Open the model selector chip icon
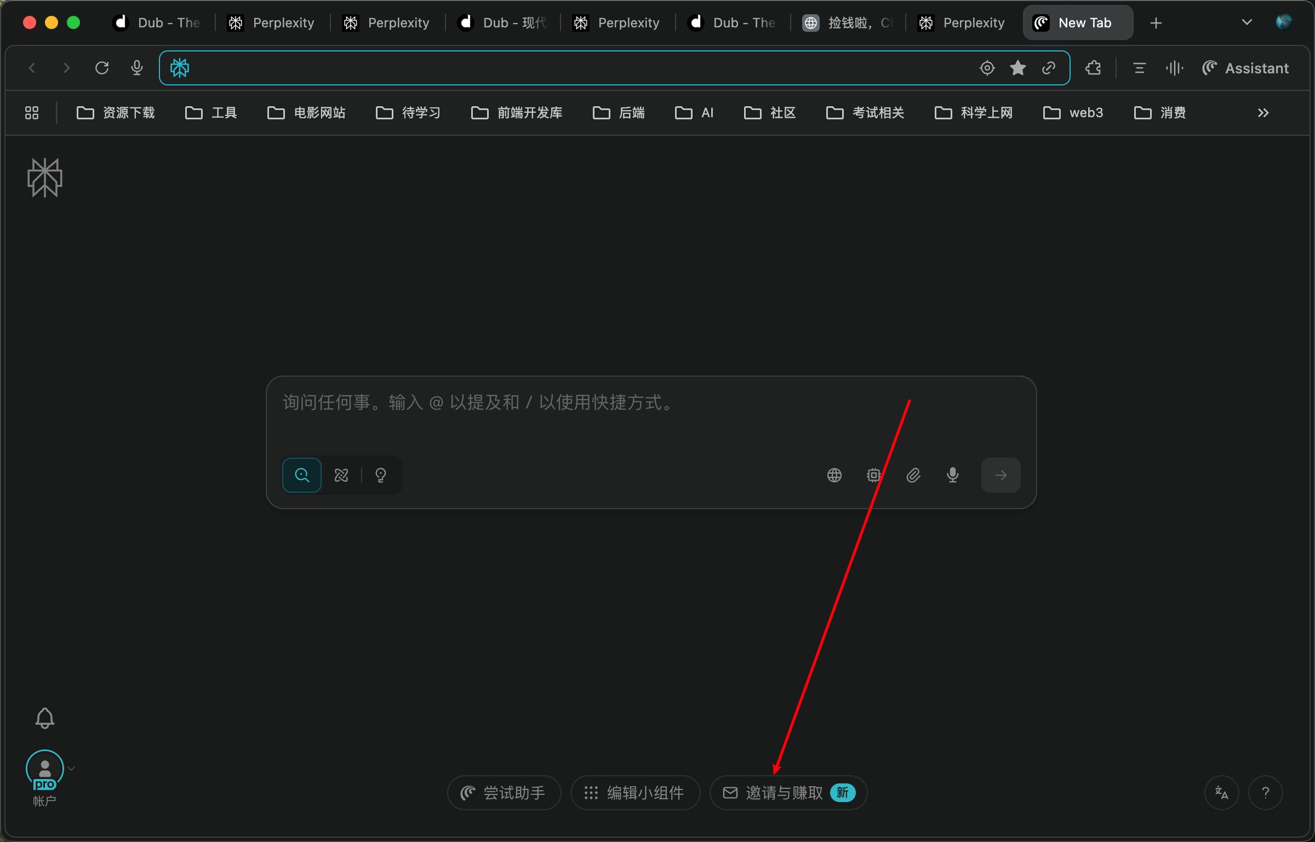The height and width of the screenshot is (842, 1315). (873, 475)
